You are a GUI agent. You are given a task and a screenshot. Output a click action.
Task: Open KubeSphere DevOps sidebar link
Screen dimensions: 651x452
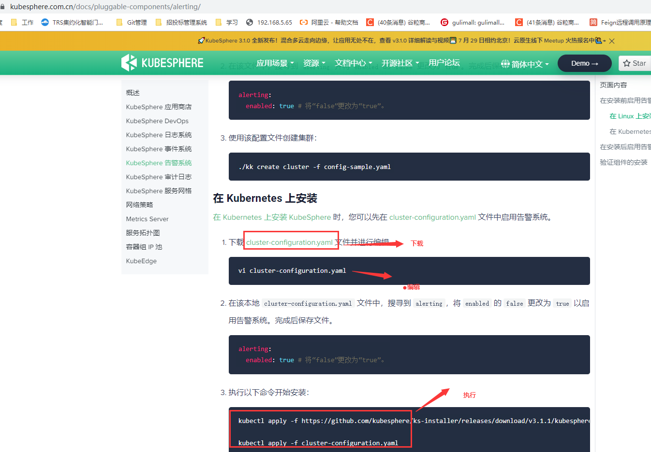coord(157,121)
